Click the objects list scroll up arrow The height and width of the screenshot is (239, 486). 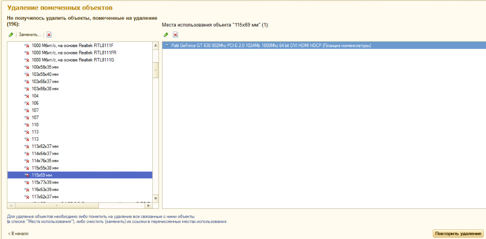click(156, 45)
